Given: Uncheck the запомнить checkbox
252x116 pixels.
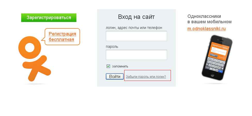Looking at the screenshot, I should click(x=108, y=66).
